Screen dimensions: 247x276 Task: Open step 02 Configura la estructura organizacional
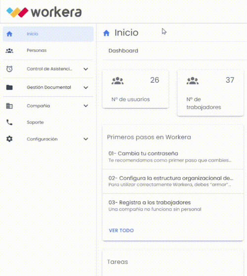click(173, 181)
